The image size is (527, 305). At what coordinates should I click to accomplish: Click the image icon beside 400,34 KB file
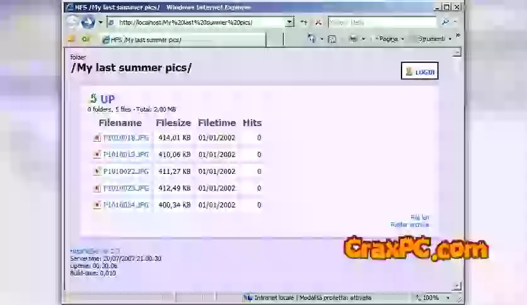[x=97, y=205]
